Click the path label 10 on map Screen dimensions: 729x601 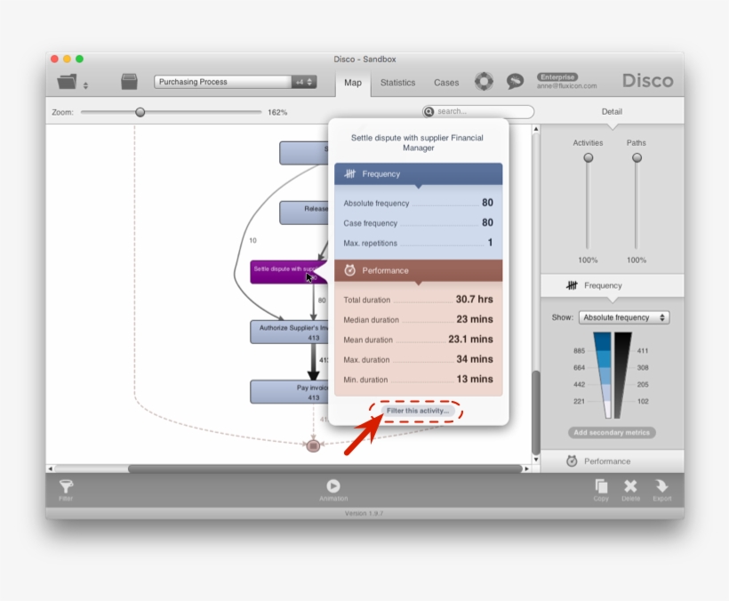pyautogui.click(x=252, y=240)
